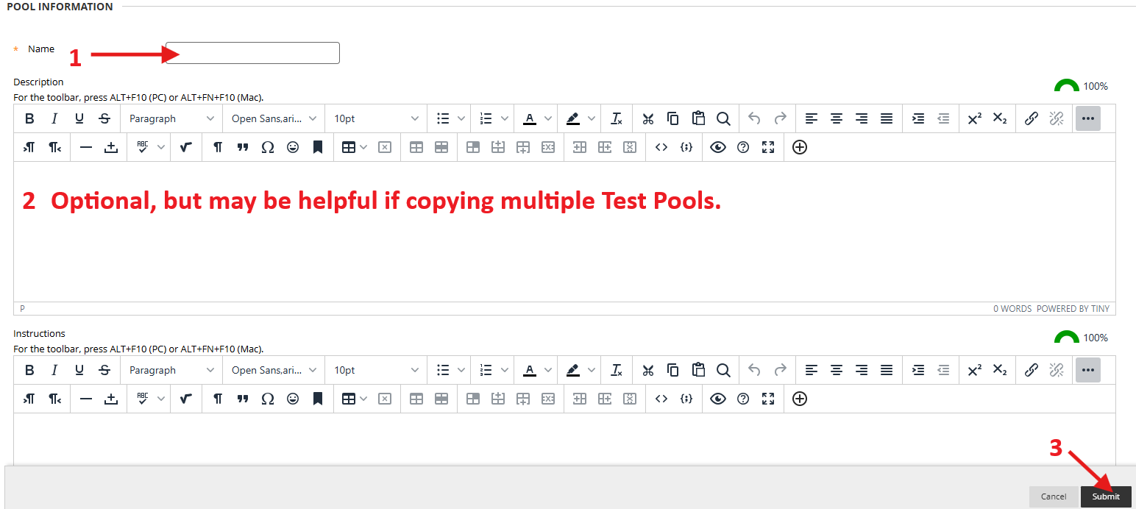The width and height of the screenshot is (1136, 509).
Task: Open highlight color picker arrow in Description toolbar
Action: coord(592,118)
